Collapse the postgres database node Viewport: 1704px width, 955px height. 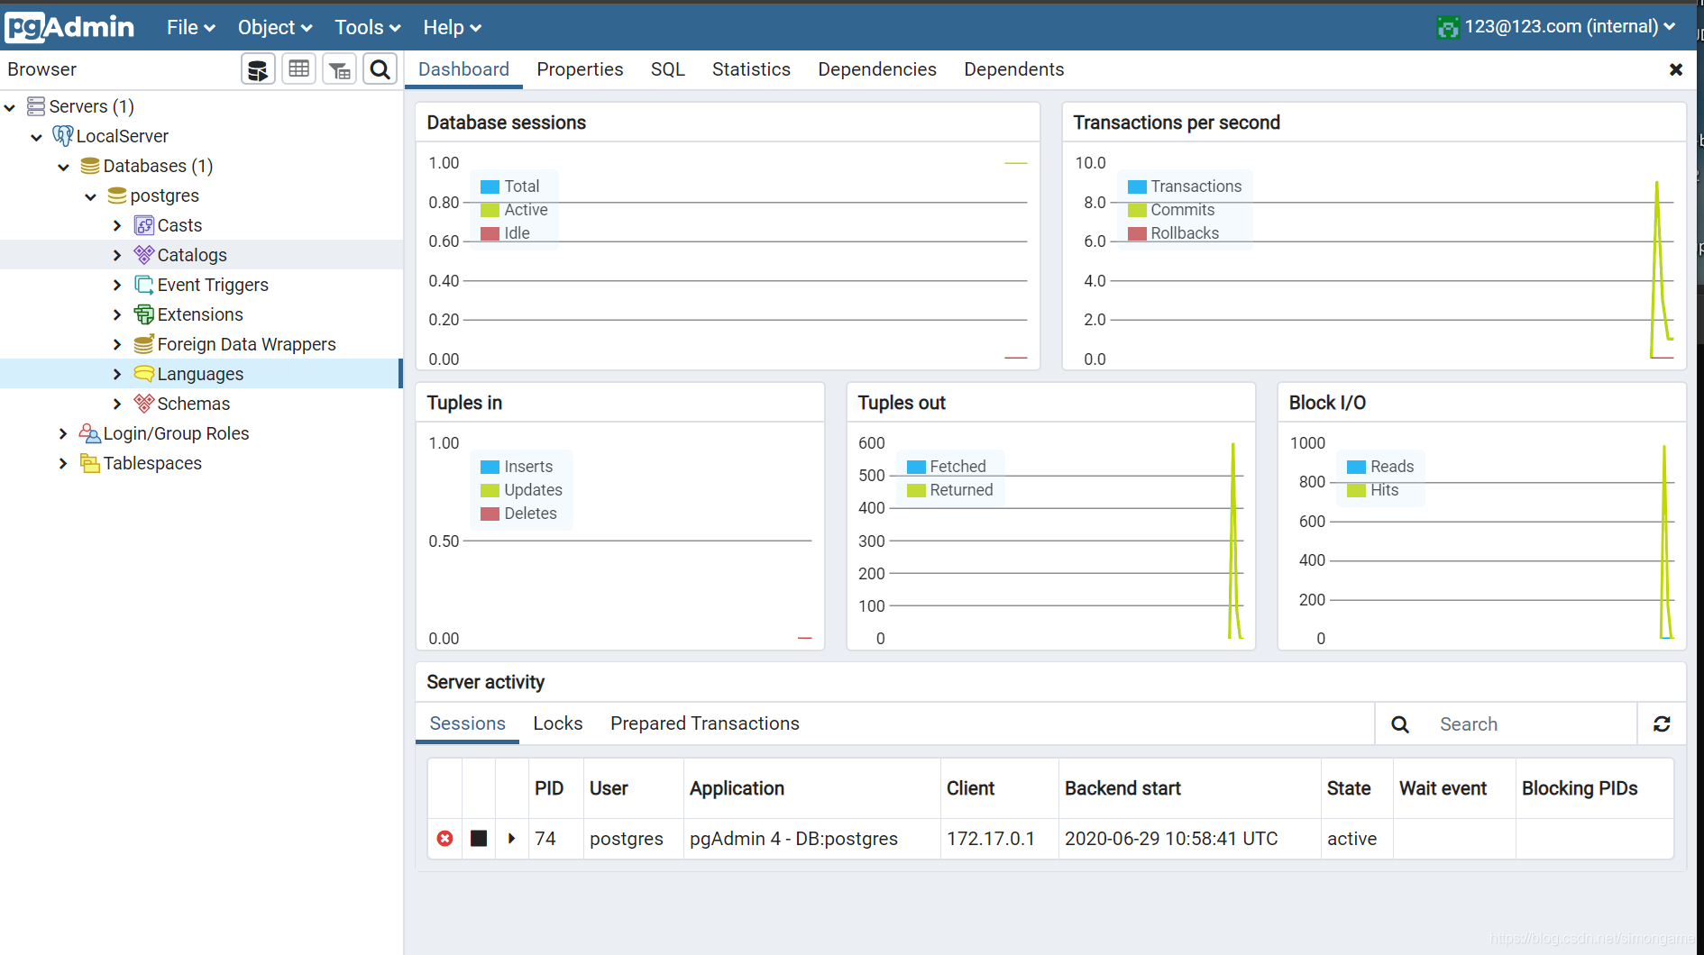coord(91,196)
